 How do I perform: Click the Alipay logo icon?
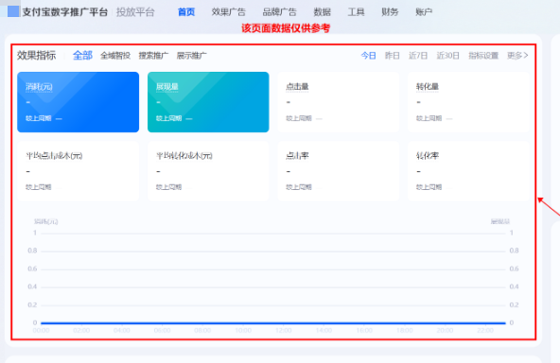point(13,11)
